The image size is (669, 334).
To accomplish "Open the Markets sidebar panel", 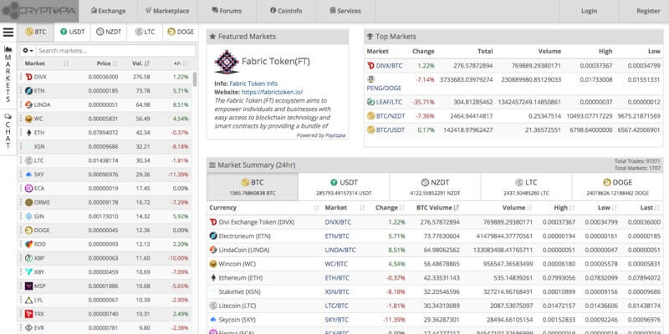I will pos(8,74).
